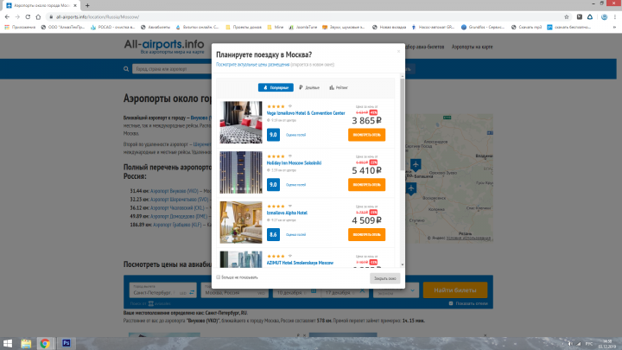The image size is (622, 350).
Task: Open Grabtsevo (KLF) airport link
Action: tap(177, 225)
